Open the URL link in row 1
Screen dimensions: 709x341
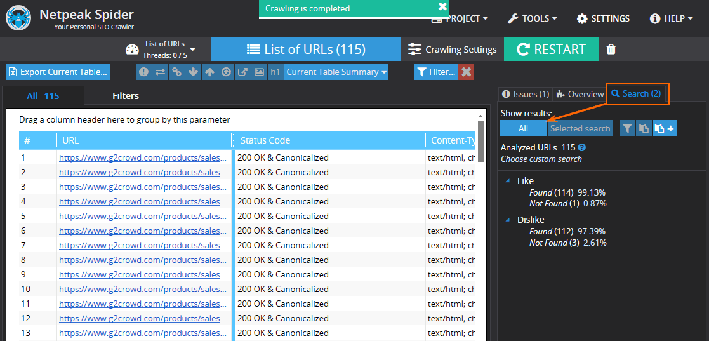(x=142, y=158)
